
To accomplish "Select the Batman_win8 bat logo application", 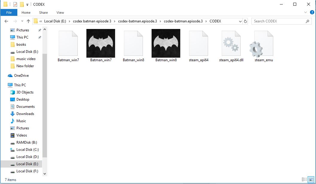I will [166, 43].
